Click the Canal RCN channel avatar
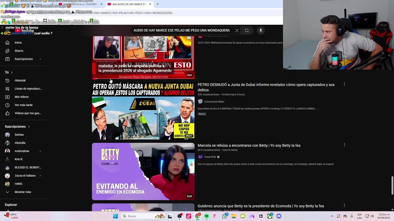The image size is (394, 221). (200, 157)
